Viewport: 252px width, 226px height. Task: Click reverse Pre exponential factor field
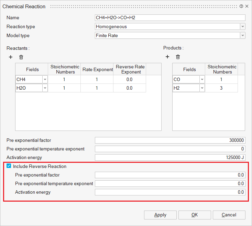[170, 175]
